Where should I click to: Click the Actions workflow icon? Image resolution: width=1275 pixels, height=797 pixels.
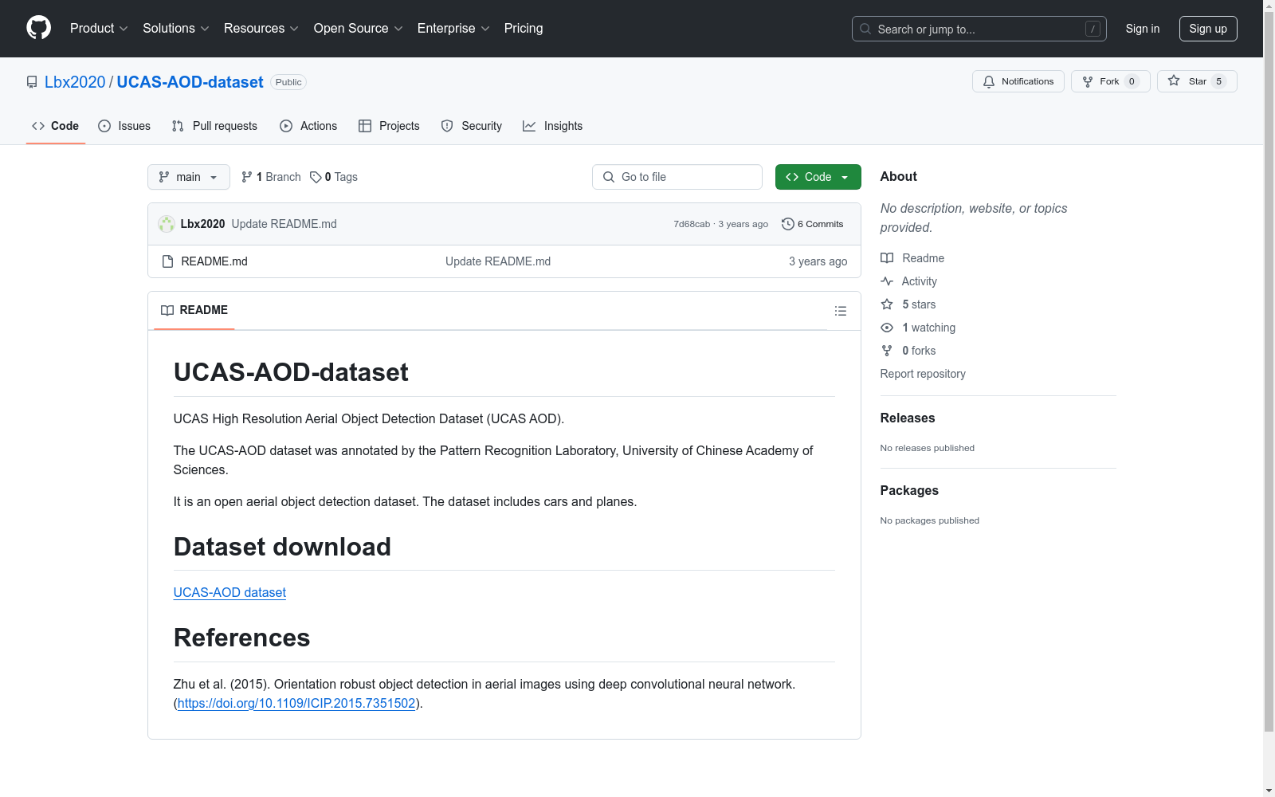tap(285, 125)
